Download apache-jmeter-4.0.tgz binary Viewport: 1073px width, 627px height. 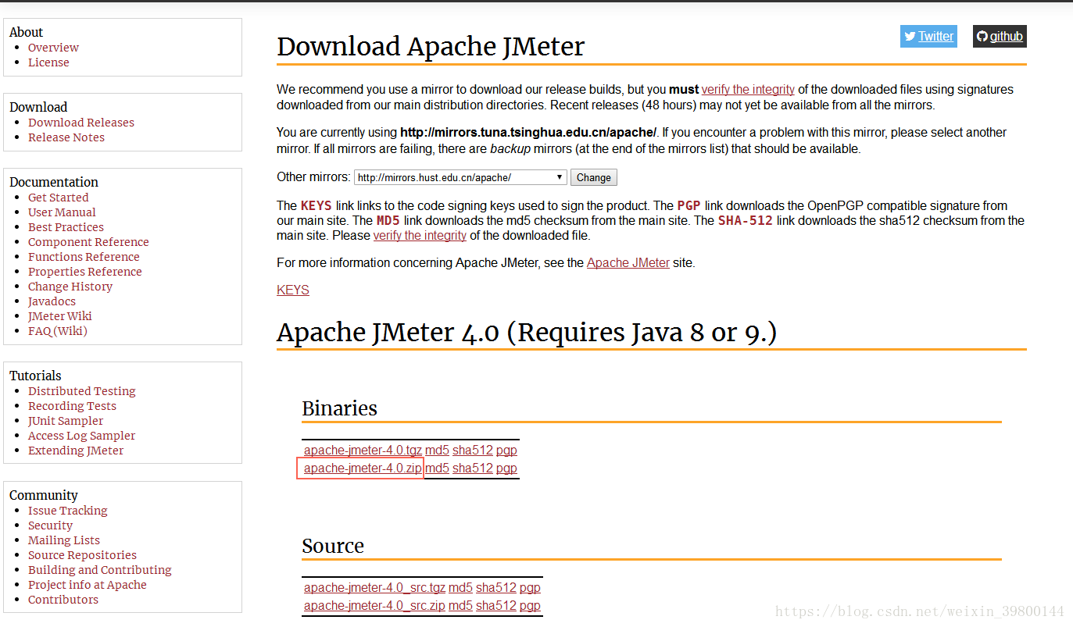(363, 451)
